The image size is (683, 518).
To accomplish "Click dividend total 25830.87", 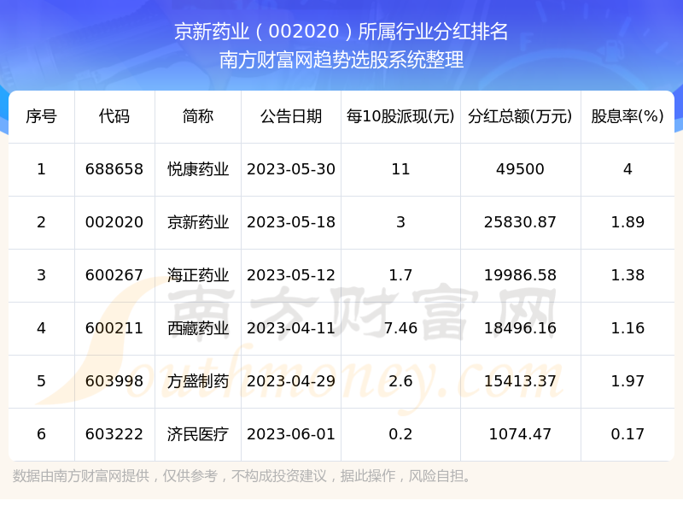I will tap(520, 222).
